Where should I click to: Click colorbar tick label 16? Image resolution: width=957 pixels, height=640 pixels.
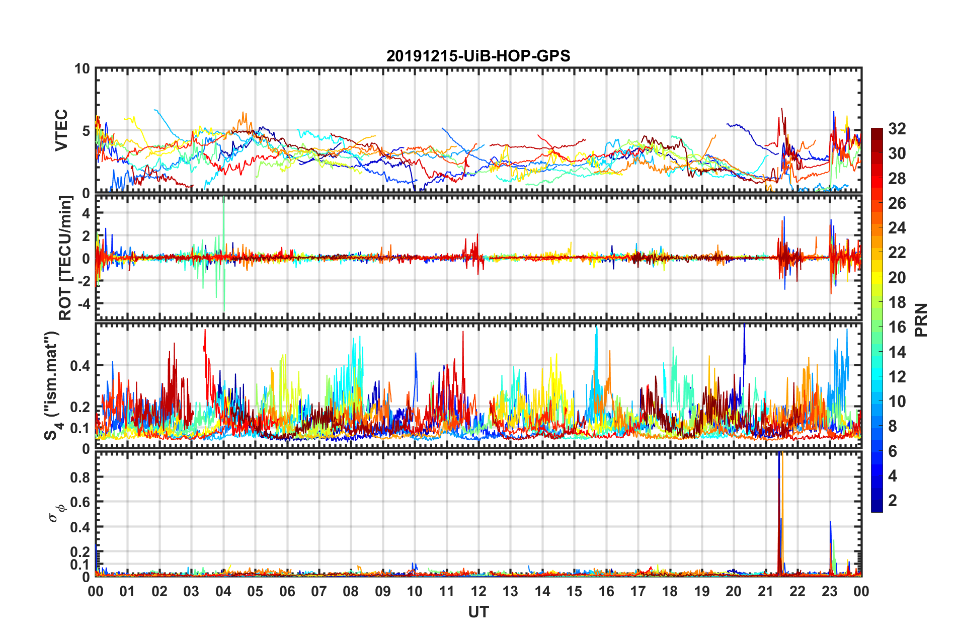897,327
